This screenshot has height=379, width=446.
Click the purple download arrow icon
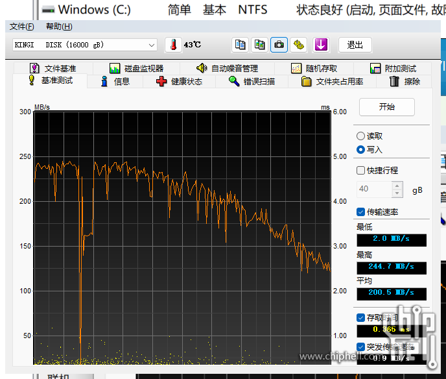pos(321,45)
